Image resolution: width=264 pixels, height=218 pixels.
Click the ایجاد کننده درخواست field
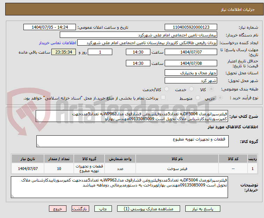[147, 43]
